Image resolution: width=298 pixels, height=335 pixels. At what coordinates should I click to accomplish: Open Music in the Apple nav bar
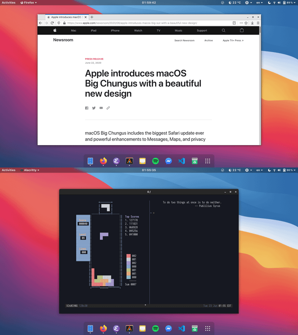point(178,31)
